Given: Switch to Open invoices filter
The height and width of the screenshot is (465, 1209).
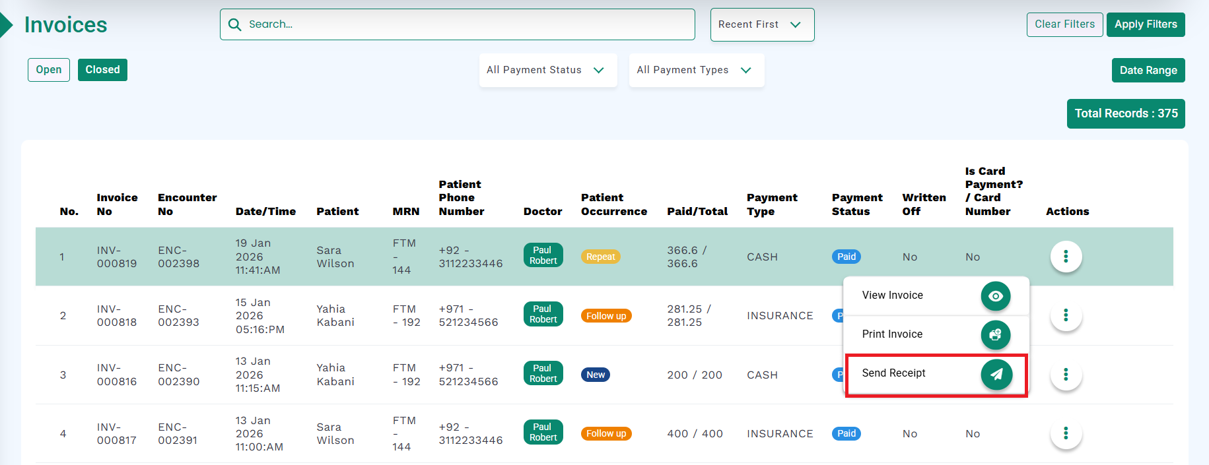Looking at the screenshot, I should click(49, 70).
